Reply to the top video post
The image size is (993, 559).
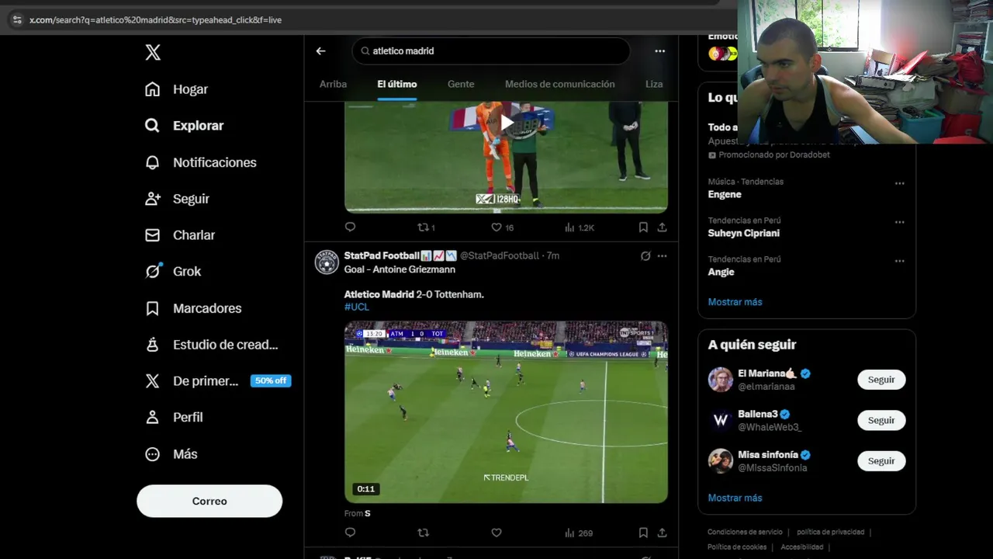350,227
